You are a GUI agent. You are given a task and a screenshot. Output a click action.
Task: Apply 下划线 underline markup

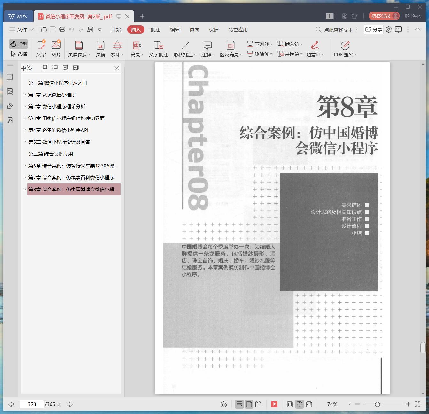coord(260,44)
